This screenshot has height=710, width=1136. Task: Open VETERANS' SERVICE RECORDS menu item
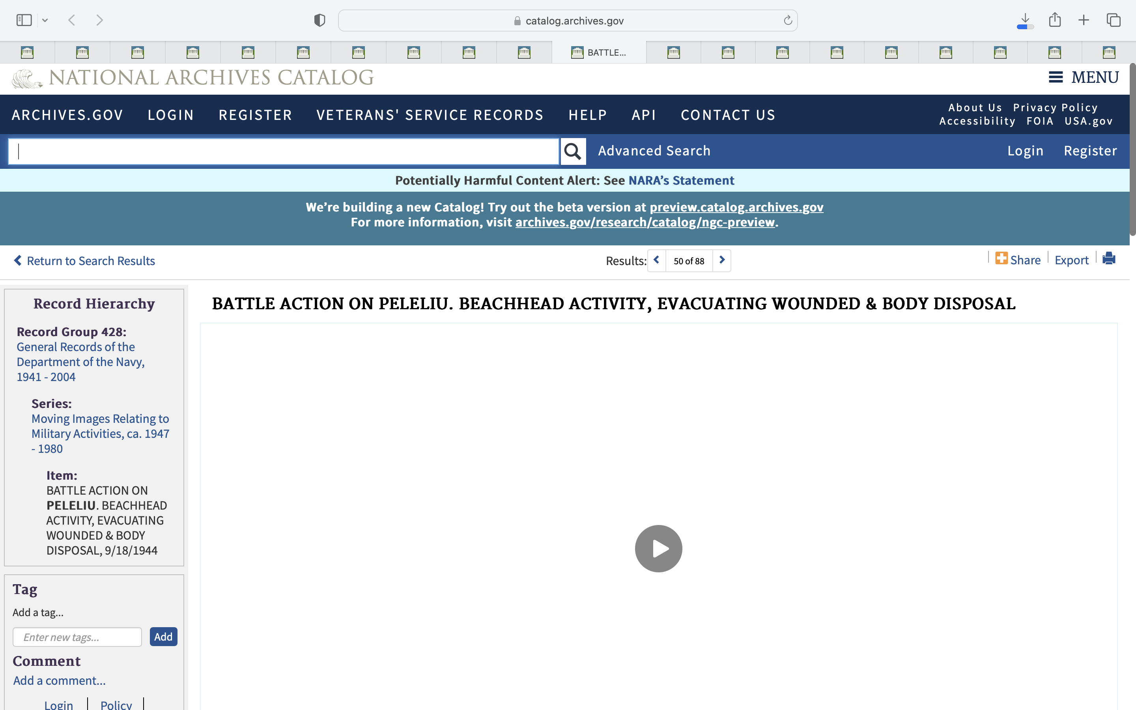point(430,115)
